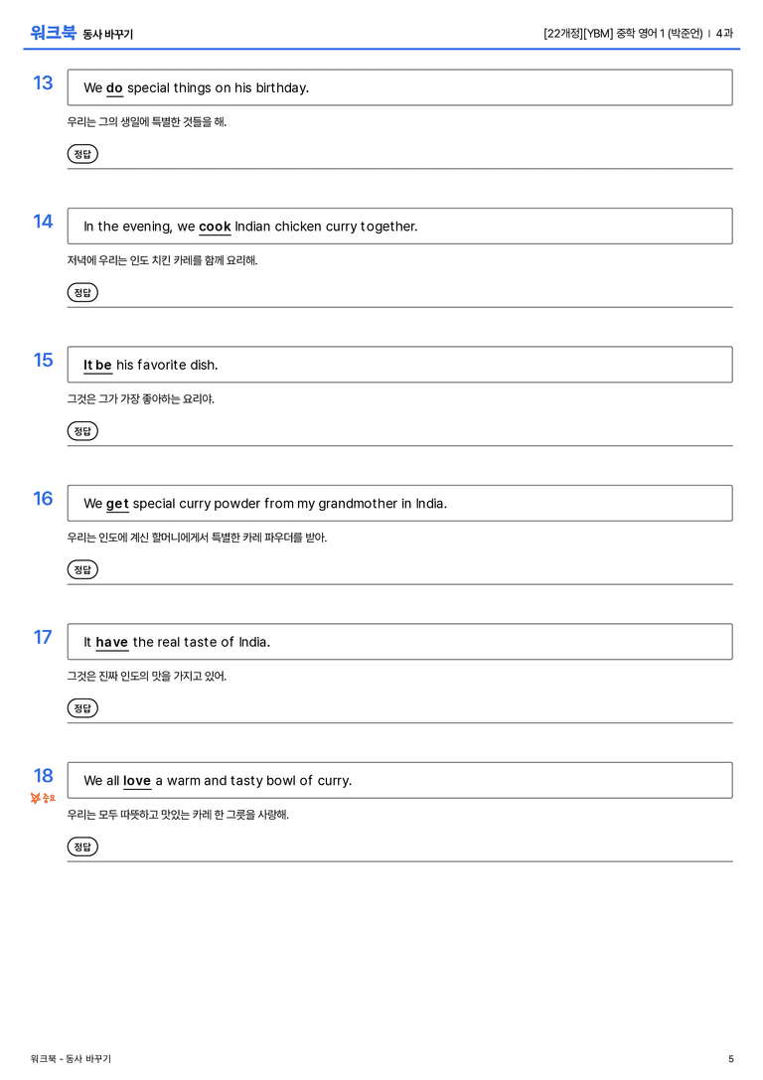The width and height of the screenshot is (763, 1080).
Task: Click the 정답 badge under question 18
Action: click(82, 846)
